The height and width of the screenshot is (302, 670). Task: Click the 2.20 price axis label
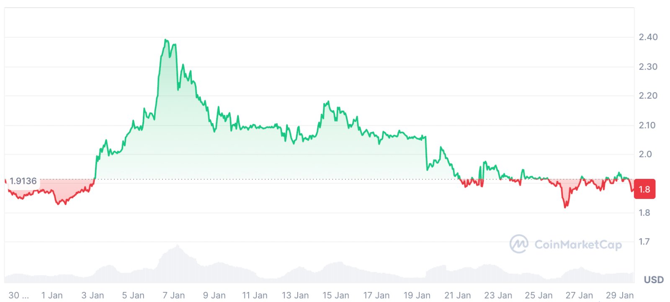648,96
